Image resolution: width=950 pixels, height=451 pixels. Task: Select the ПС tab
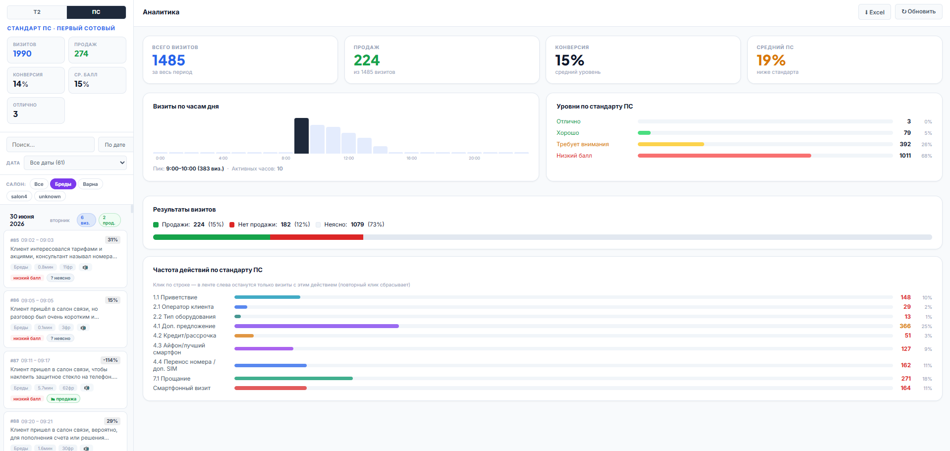(x=96, y=12)
